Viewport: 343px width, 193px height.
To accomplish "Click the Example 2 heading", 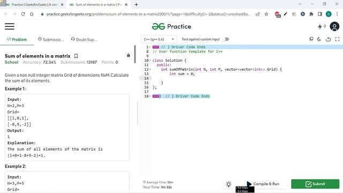I will coord(16,166).
